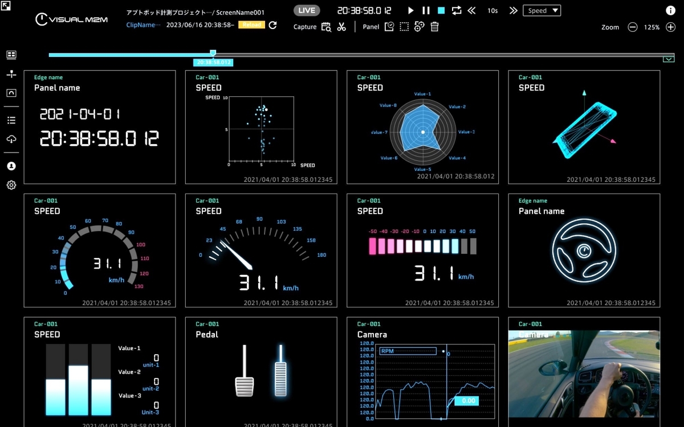Select the horizontal -50 to 50 bar meter panel
Image resolution: width=684 pixels, height=427 pixels.
422,251
